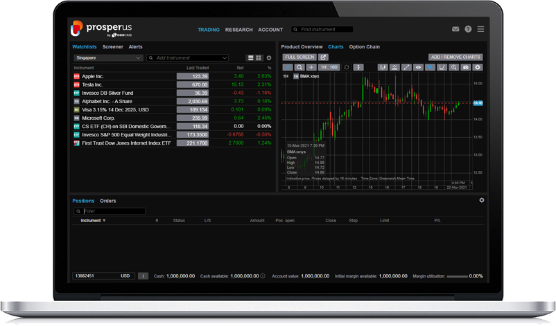Switch to the Option Chain tab
This screenshot has height=326, width=556.
[365, 47]
